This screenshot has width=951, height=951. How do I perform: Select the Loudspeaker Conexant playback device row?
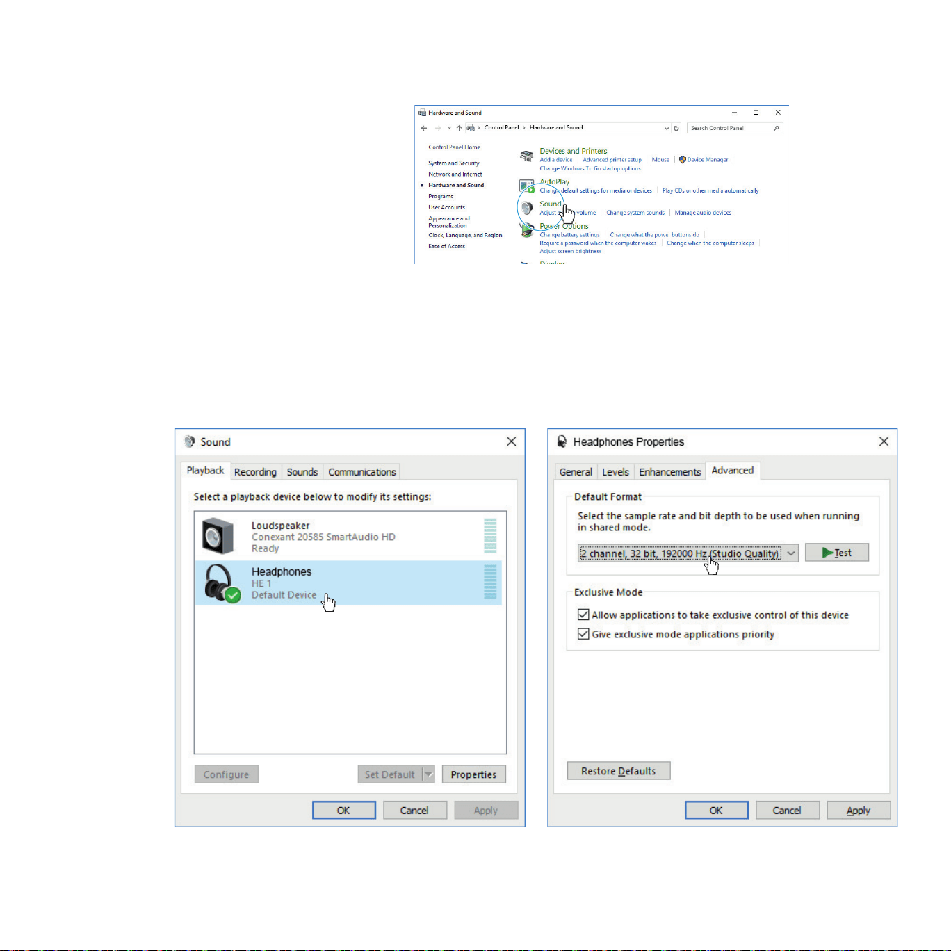[350, 537]
